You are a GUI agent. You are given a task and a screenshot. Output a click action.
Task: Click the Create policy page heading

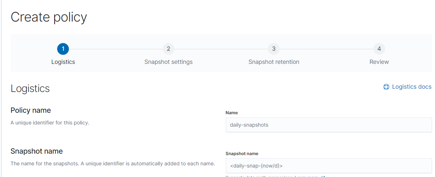[x=49, y=17]
